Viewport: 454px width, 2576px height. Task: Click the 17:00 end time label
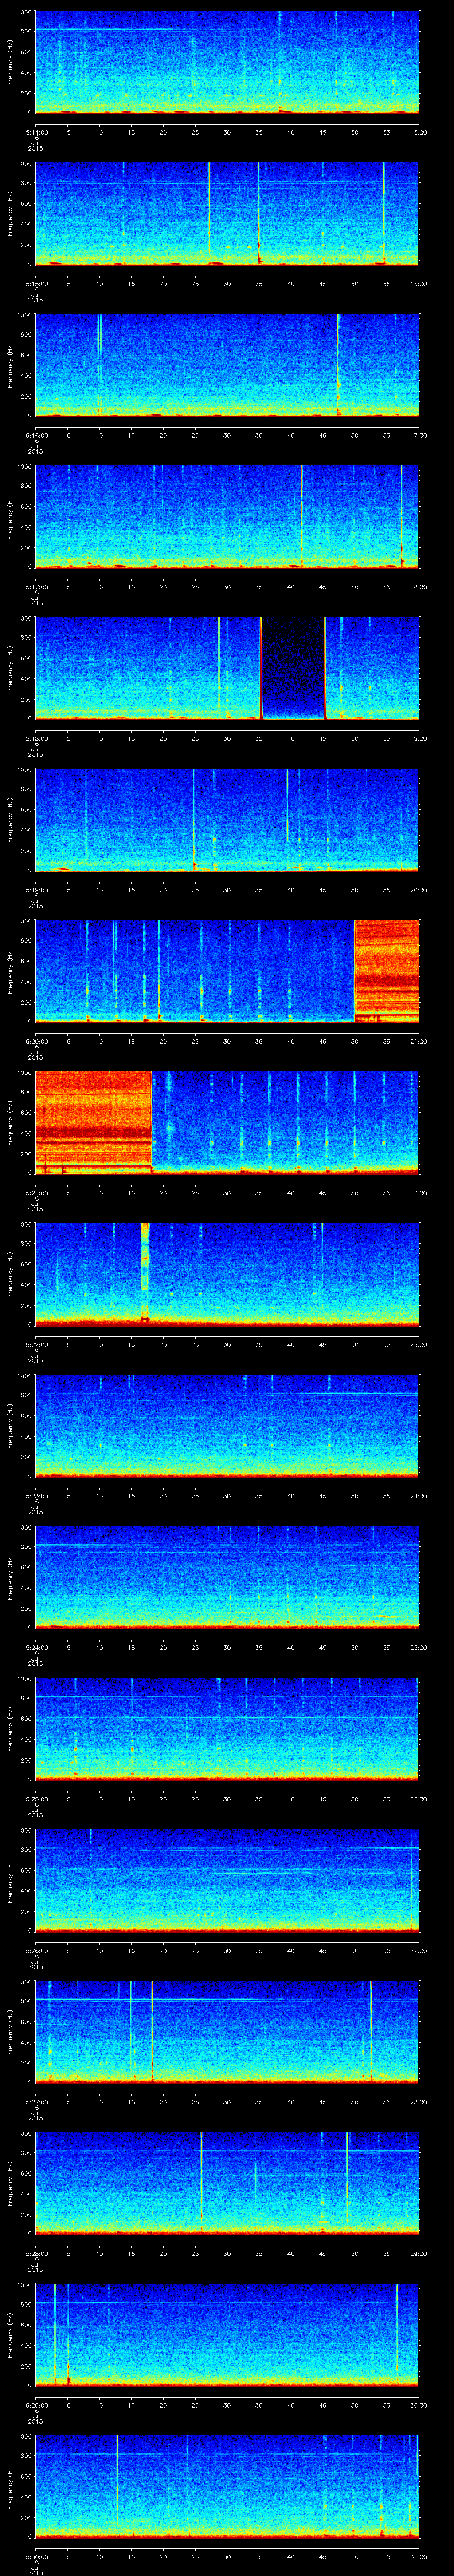(418, 435)
